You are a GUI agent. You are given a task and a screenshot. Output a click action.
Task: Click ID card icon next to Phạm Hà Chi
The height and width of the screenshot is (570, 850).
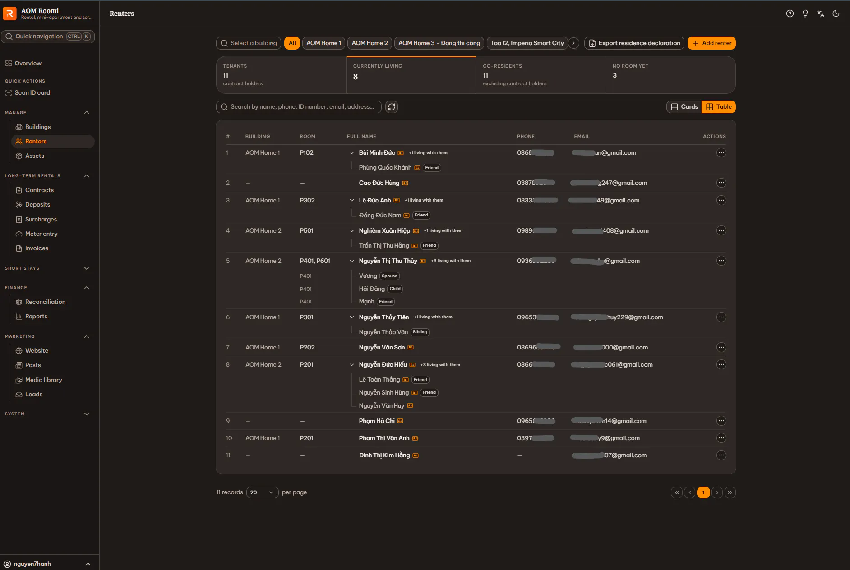(400, 421)
